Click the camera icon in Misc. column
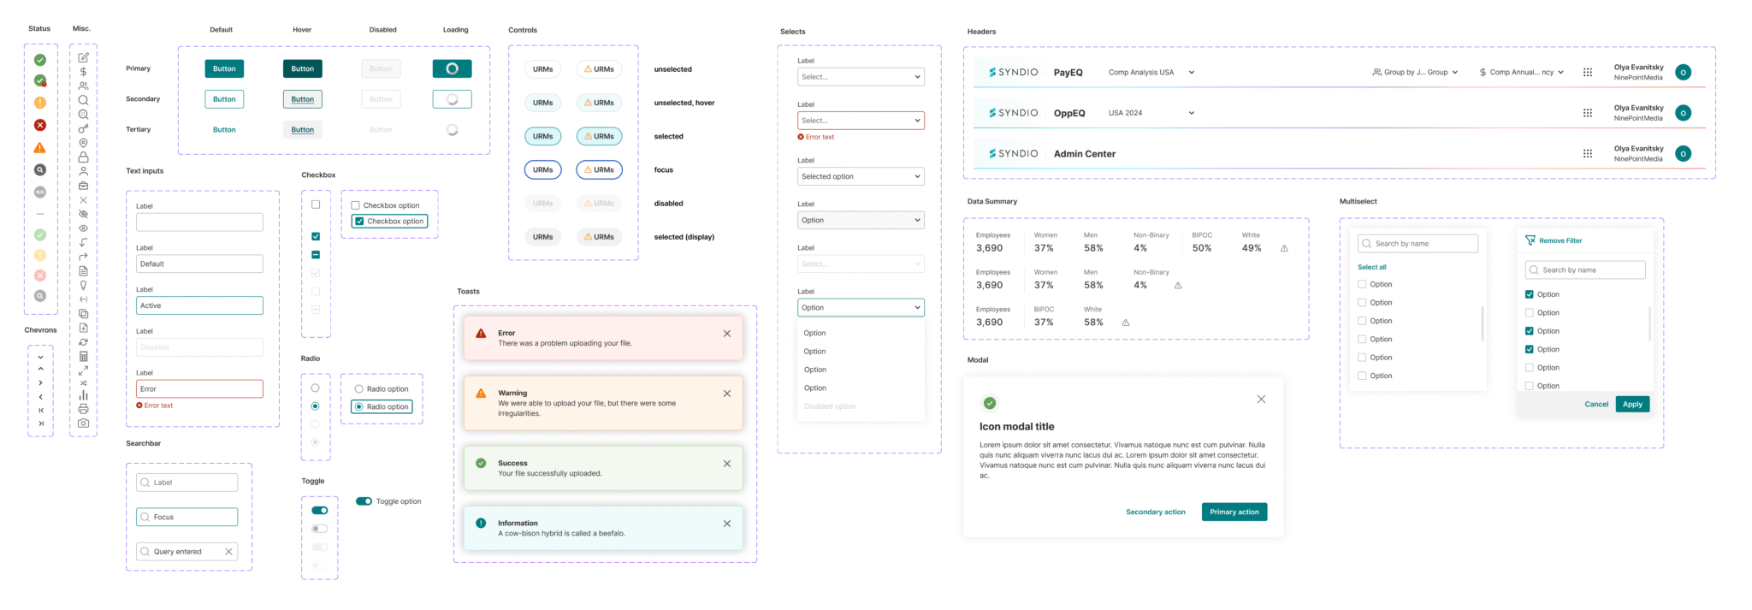Screen dimensions: 1752x610 83,423
